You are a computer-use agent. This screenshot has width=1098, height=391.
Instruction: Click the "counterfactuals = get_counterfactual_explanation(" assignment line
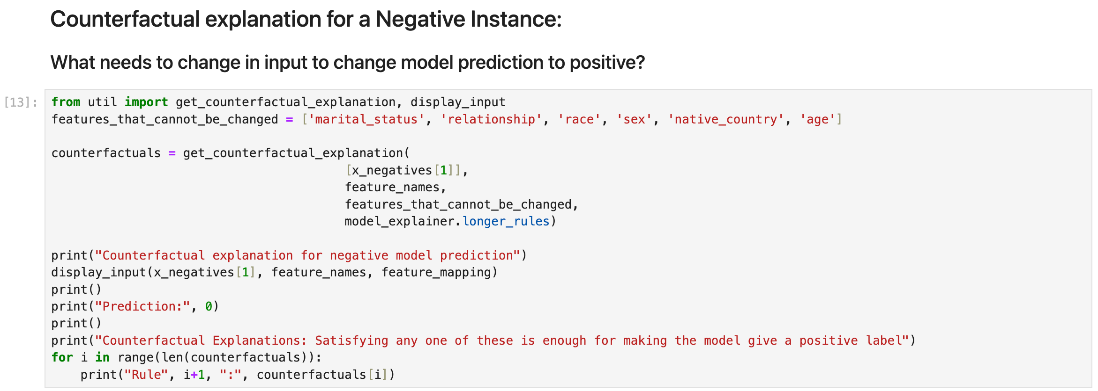230,153
